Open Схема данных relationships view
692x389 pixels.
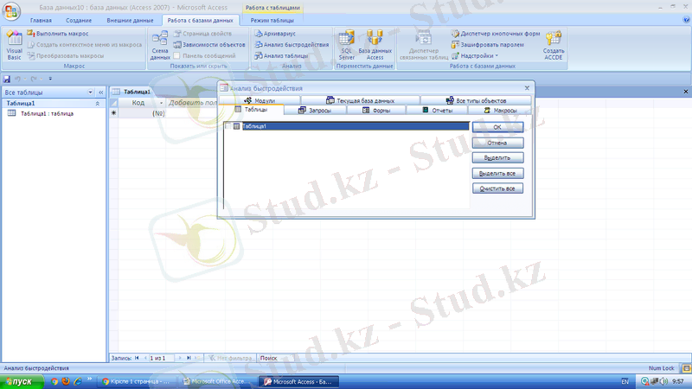point(160,45)
